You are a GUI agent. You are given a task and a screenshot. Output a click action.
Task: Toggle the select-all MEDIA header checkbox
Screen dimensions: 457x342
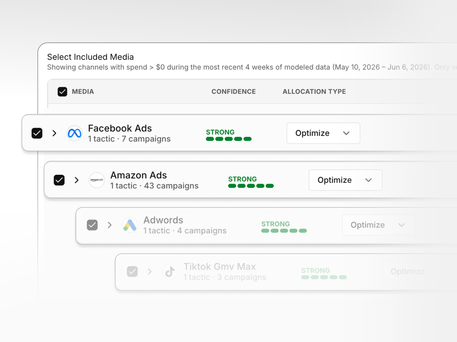tap(63, 92)
